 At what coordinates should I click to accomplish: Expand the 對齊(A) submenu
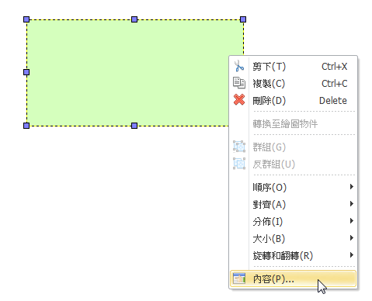pyautogui.click(x=293, y=204)
